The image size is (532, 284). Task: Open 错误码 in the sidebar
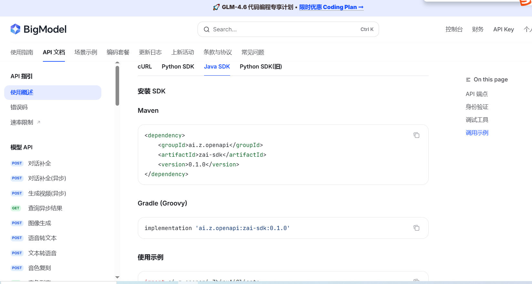click(19, 107)
